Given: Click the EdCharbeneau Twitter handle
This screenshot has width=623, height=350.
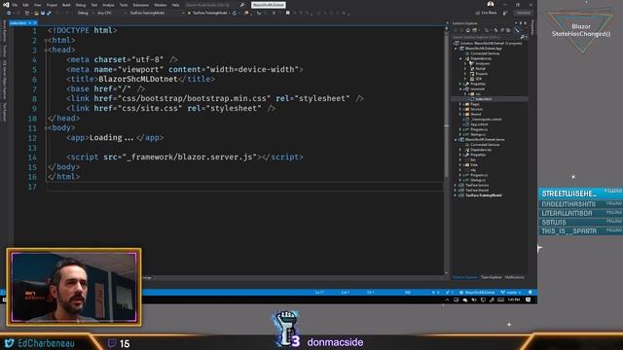Looking at the screenshot, I should click(x=46, y=343).
